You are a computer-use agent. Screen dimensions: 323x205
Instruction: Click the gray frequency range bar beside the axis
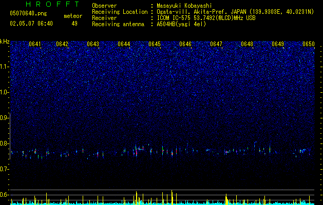click(10, 136)
